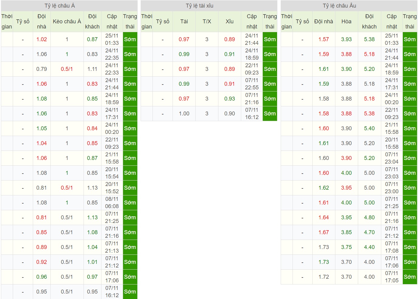Click 'Sớm' status in the '07/11 23:00' row
Image resolution: width=418 pixels, height=299 pixels.
pyautogui.click(x=410, y=188)
